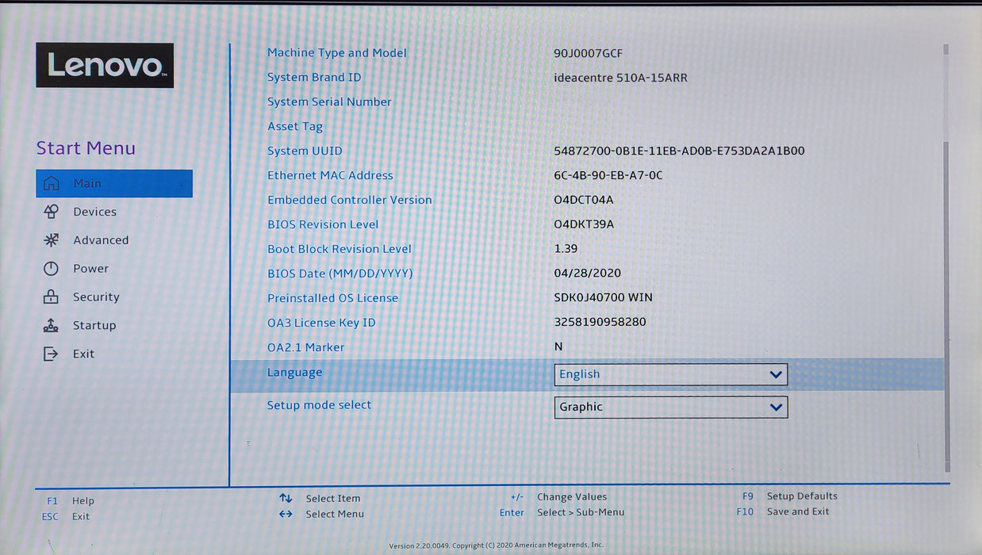Open the Setup mode select dropdown set to Graphic
Image resolution: width=982 pixels, height=555 pixels.
coord(670,407)
